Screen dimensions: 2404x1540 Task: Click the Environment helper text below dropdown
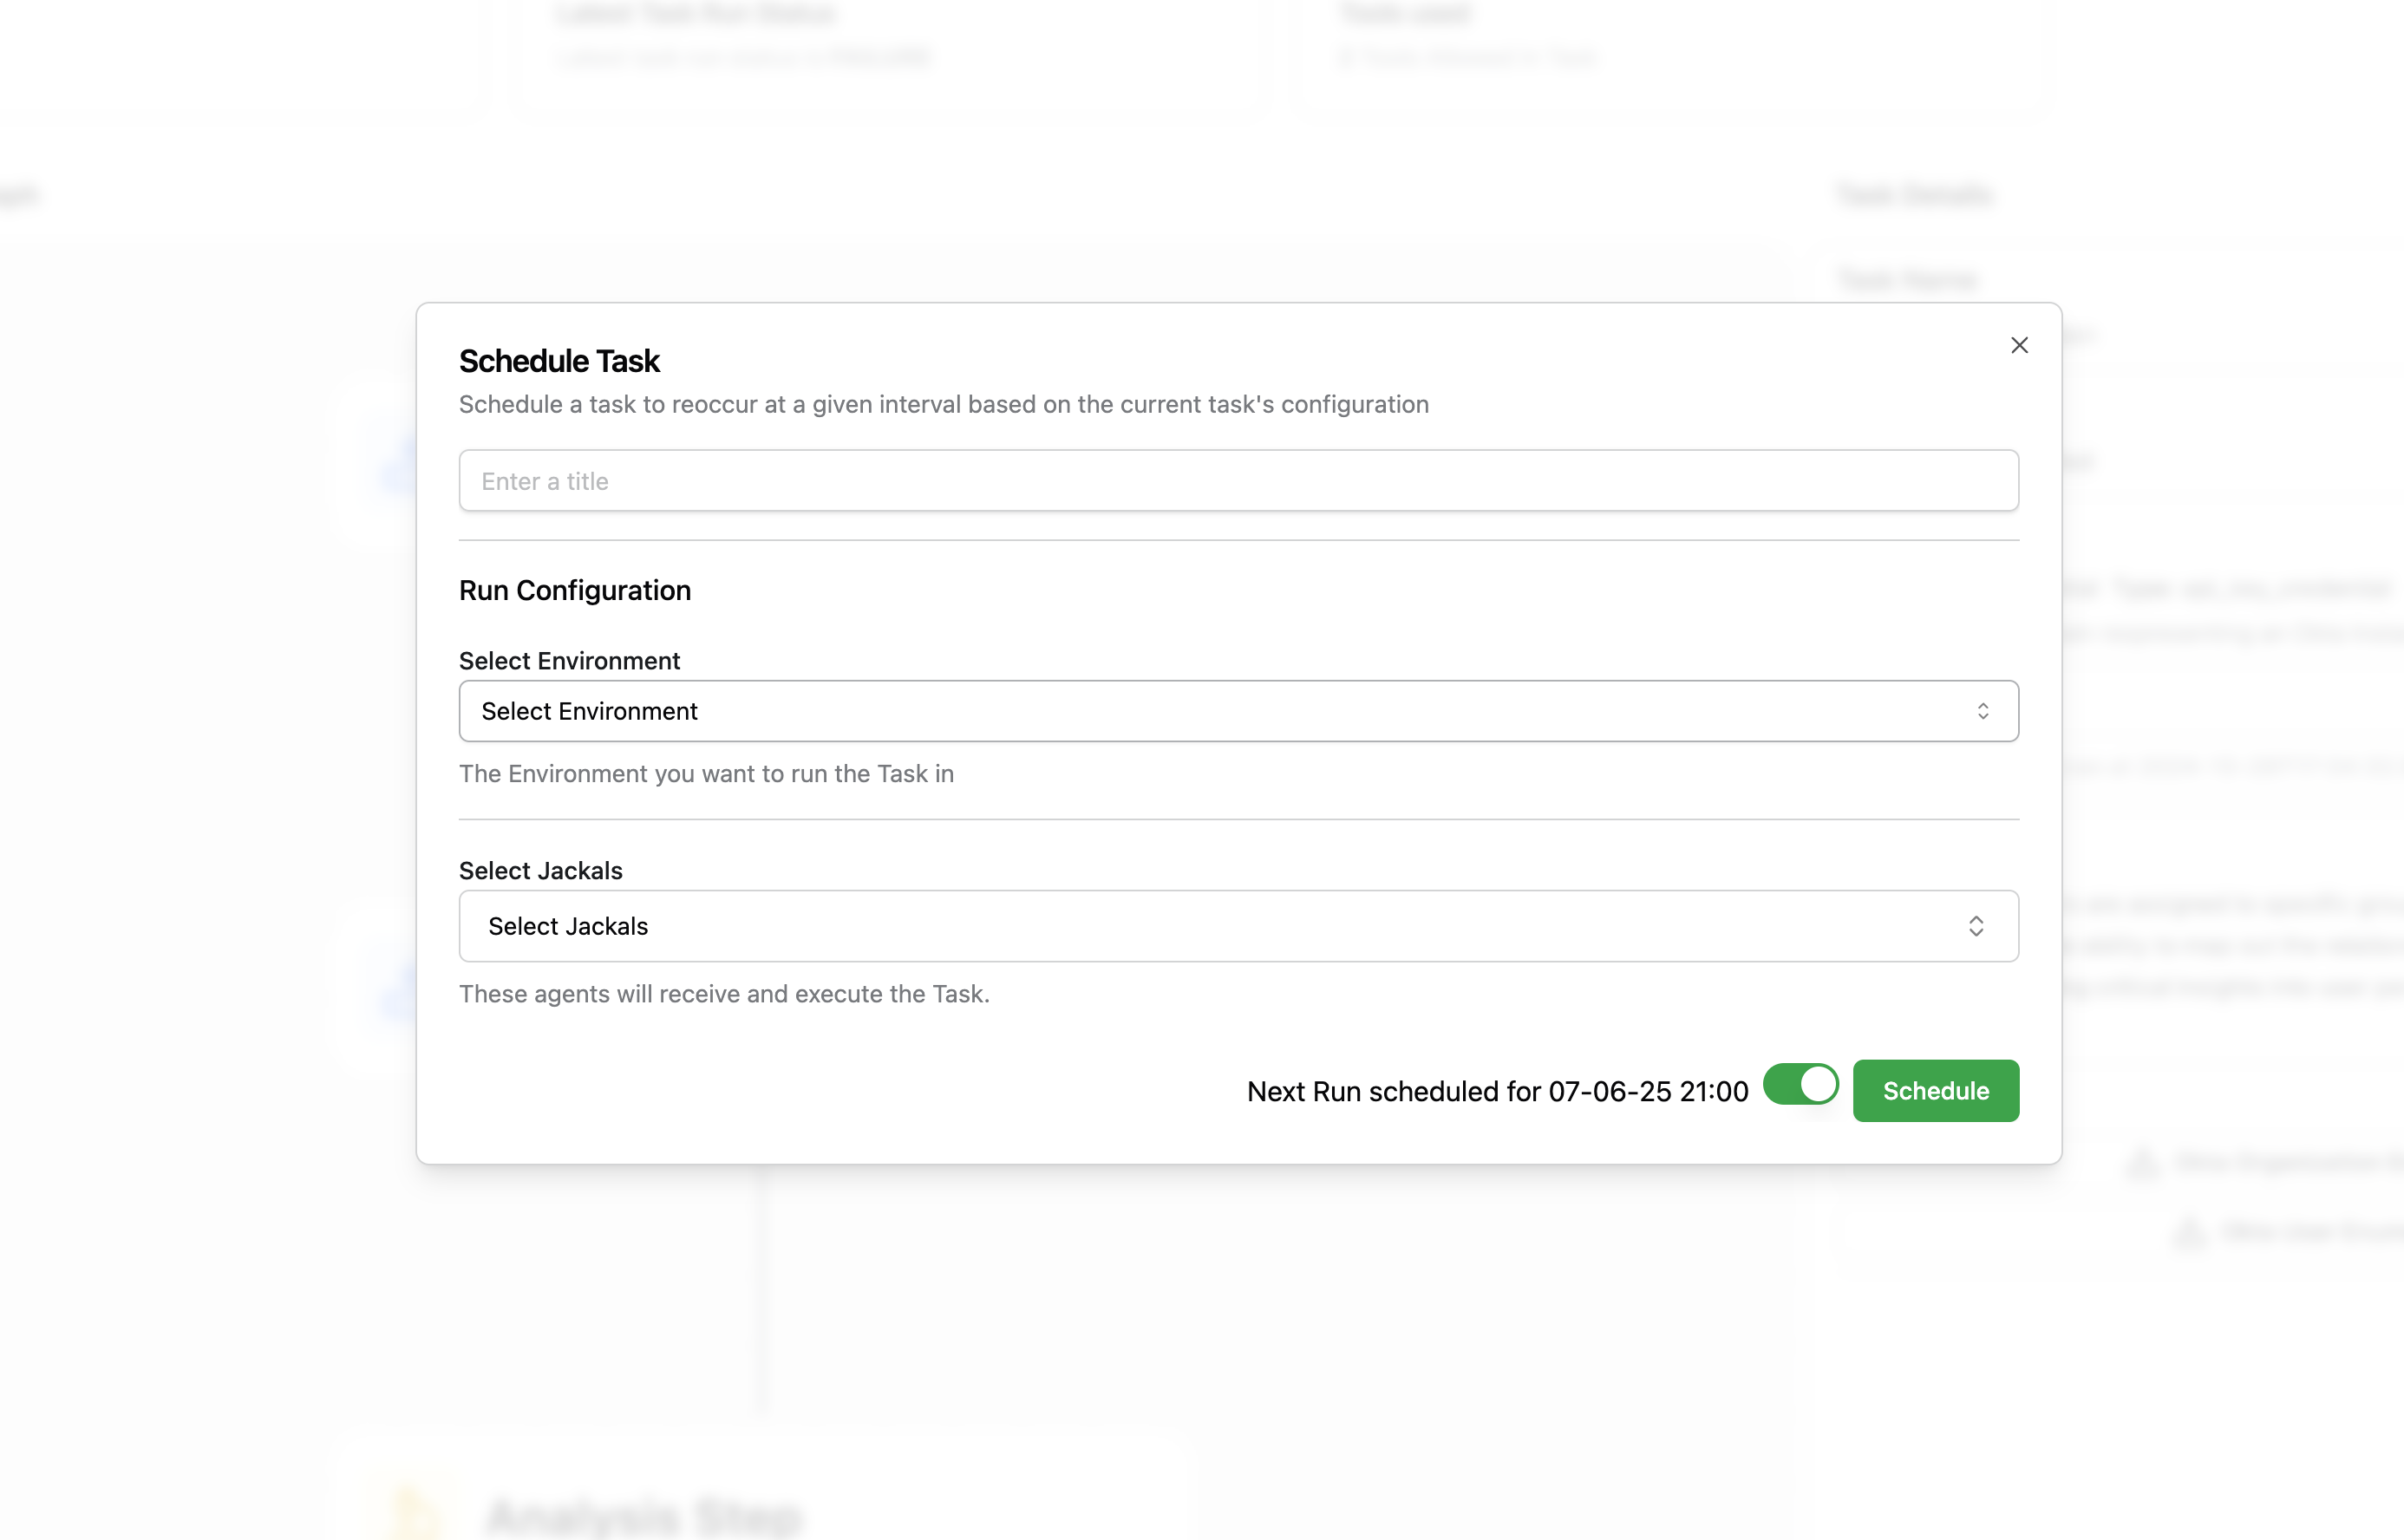click(x=706, y=774)
